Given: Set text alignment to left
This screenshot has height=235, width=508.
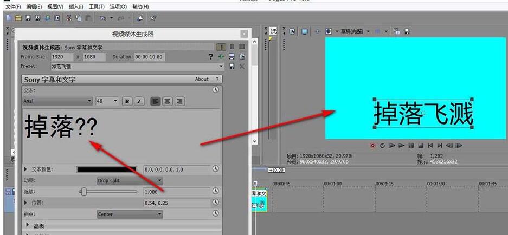Looking at the screenshot, I should pos(156,101).
